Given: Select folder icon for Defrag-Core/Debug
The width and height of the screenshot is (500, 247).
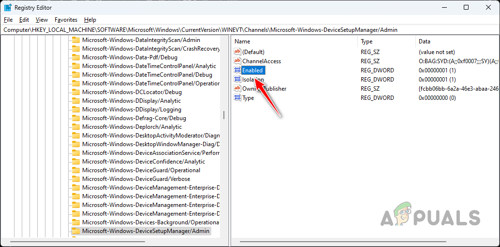Looking at the screenshot, I should point(75,118).
